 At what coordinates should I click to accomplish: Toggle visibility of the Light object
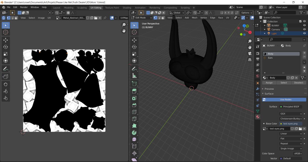(304, 33)
